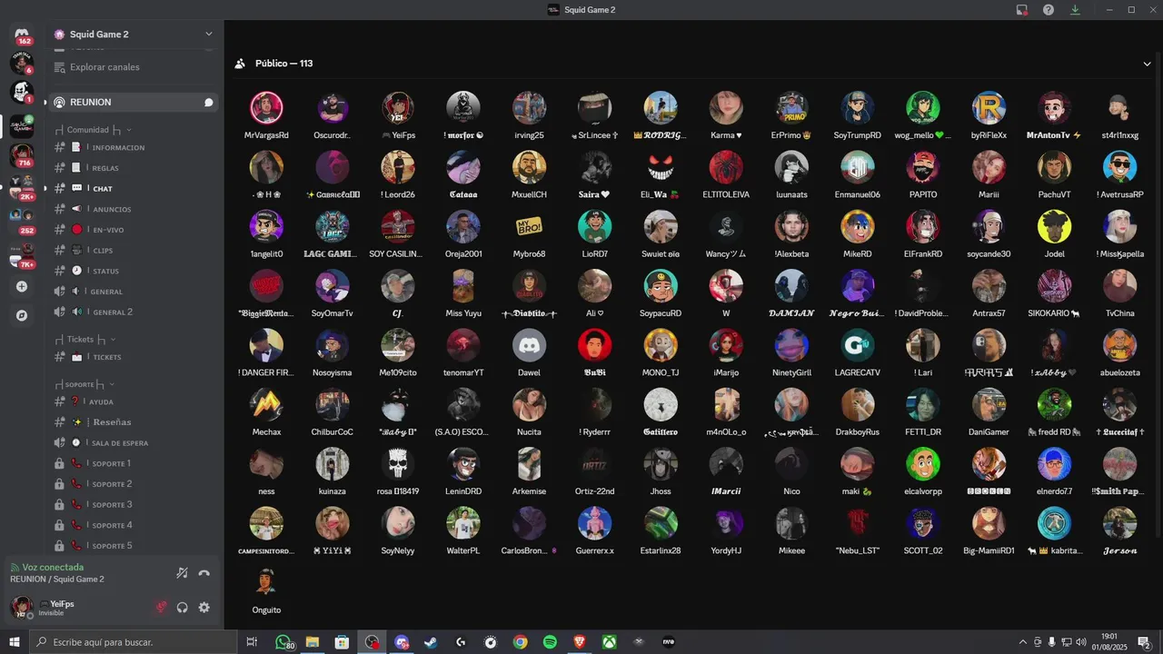
Task: Toggle headphones deafen in user panel
Action: 183,608
